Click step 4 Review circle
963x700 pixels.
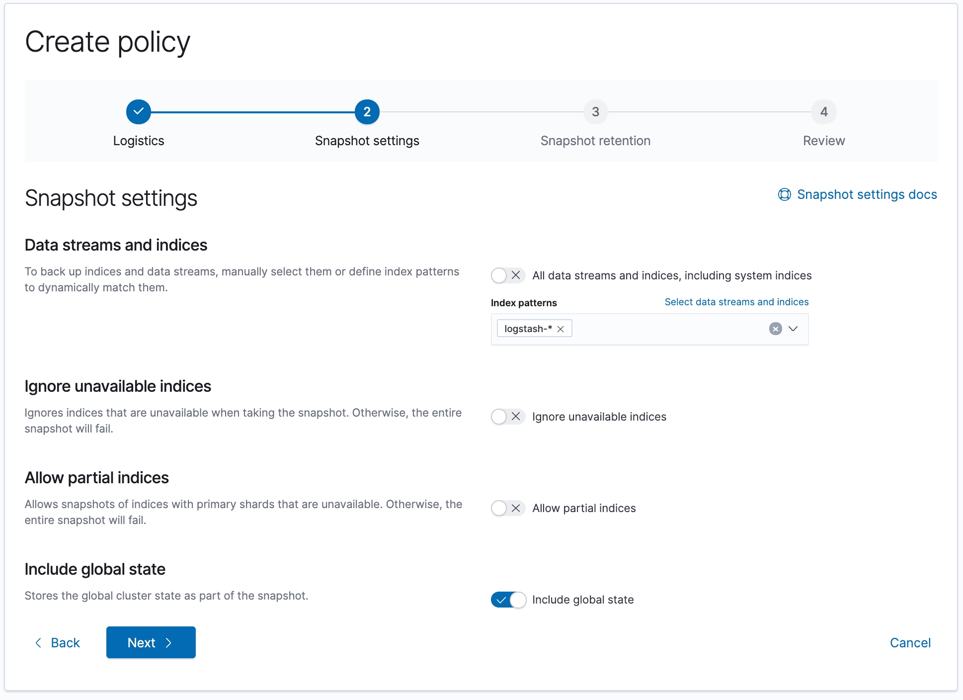[x=823, y=112]
